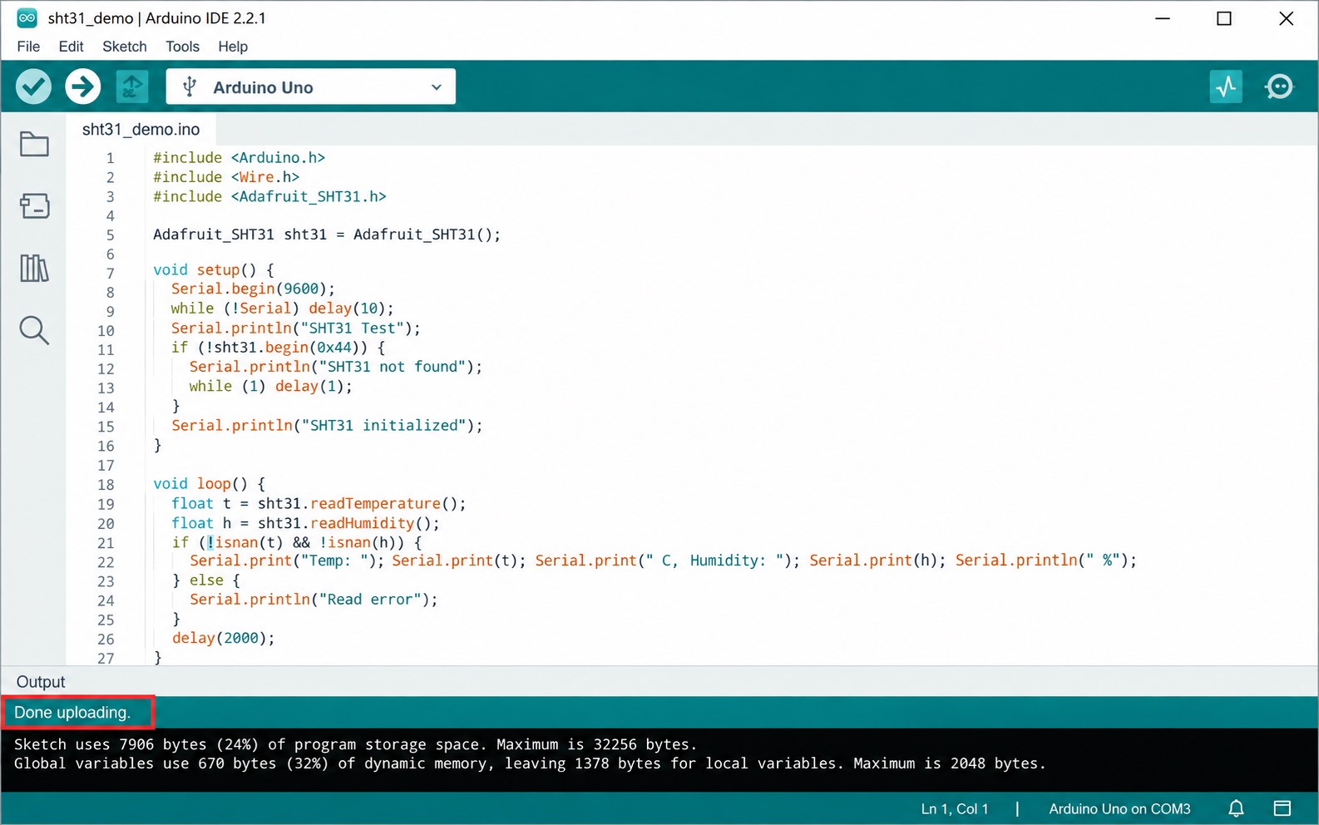The image size is (1319, 825).
Task: Click the Output panel title
Action: (41, 682)
